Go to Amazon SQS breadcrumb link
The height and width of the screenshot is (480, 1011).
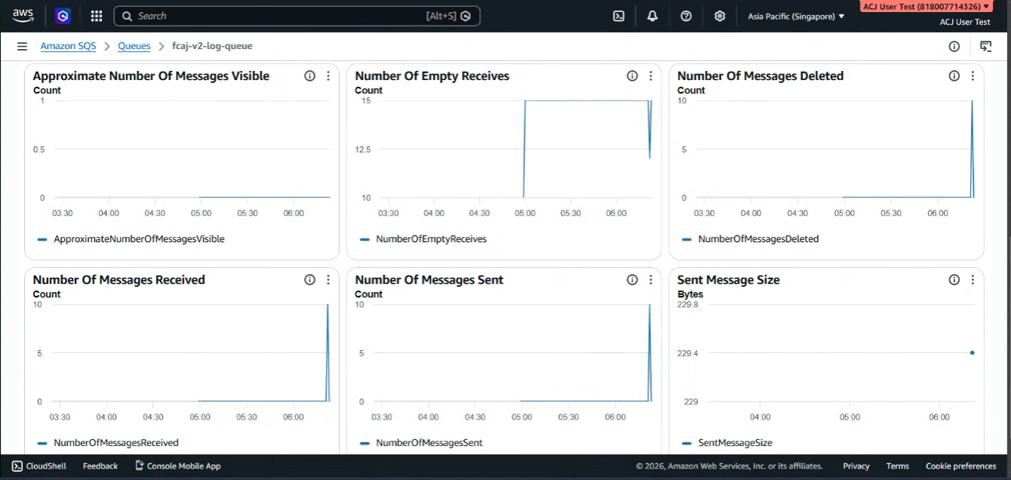coord(68,46)
